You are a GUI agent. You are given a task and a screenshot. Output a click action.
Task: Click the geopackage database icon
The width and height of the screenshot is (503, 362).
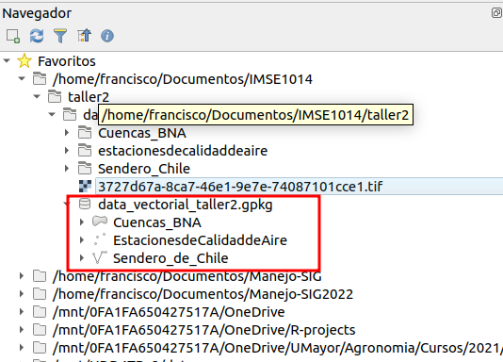[x=85, y=205]
